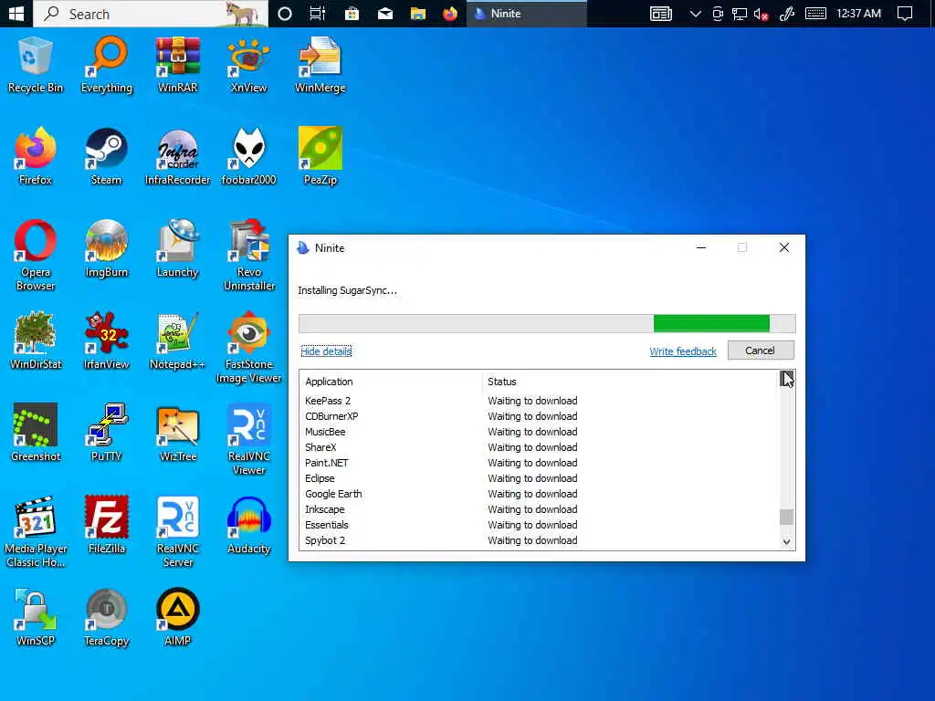Image resolution: width=935 pixels, height=701 pixels.
Task: Select the KeePass 2 row
Action: pos(539,401)
